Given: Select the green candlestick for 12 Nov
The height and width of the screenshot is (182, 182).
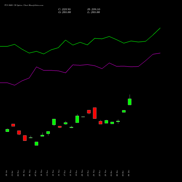Looking at the screenshot, I should coord(54,122).
